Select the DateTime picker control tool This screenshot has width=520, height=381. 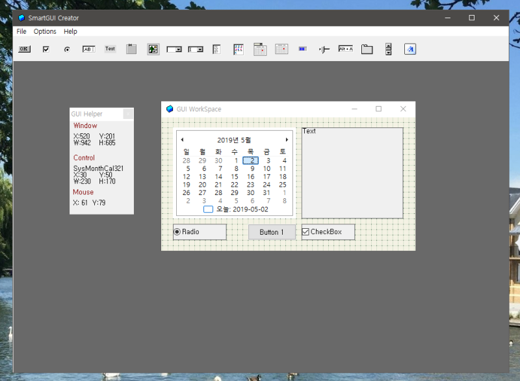260,49
